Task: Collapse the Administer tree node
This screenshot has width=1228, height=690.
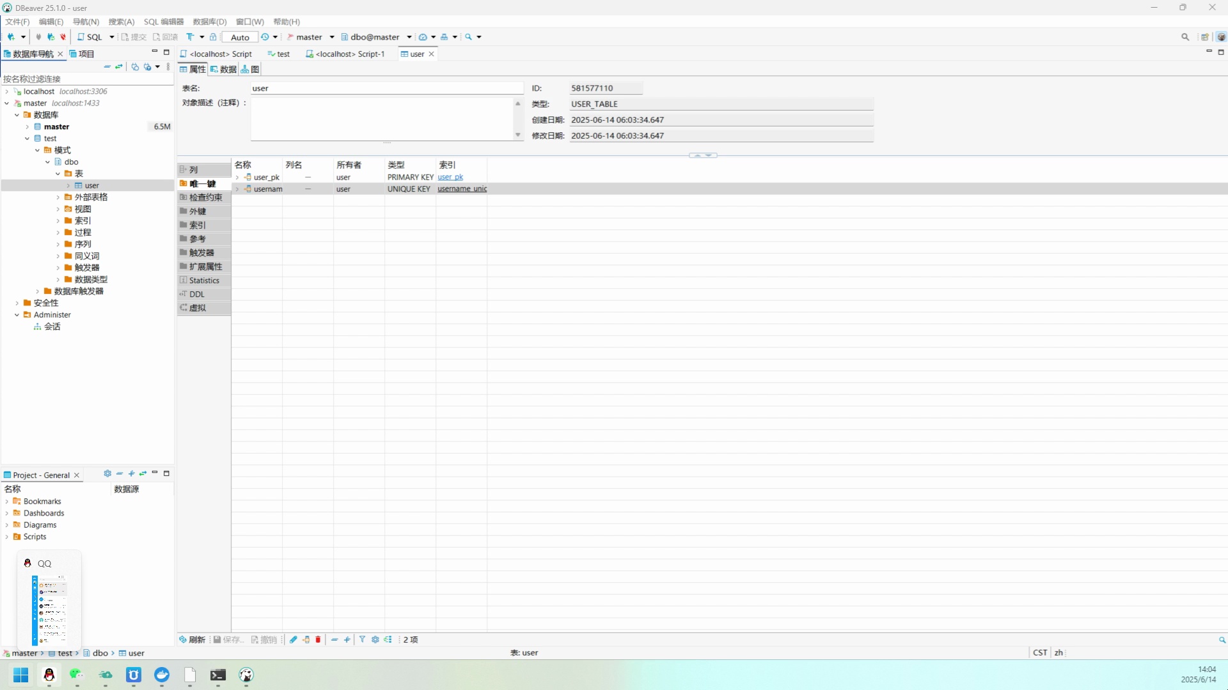Action: (x=16, y=314)
